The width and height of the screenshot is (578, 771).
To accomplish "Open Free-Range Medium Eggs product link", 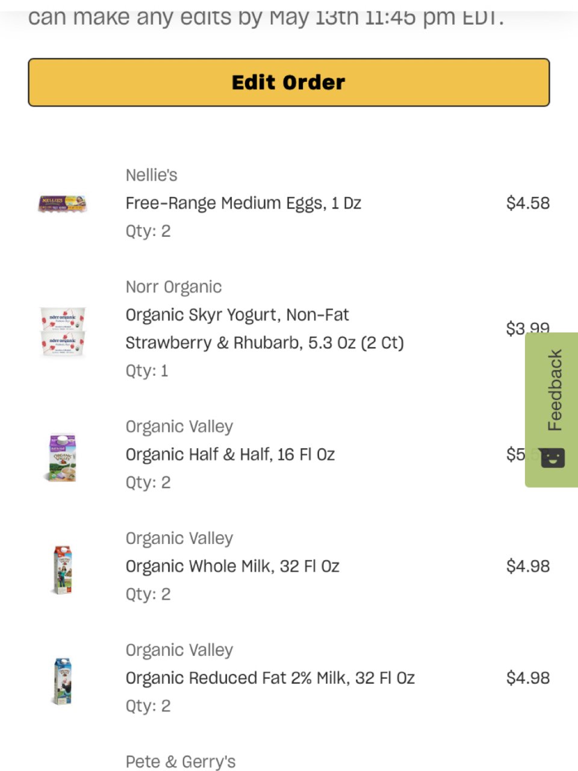I will 243,203.
